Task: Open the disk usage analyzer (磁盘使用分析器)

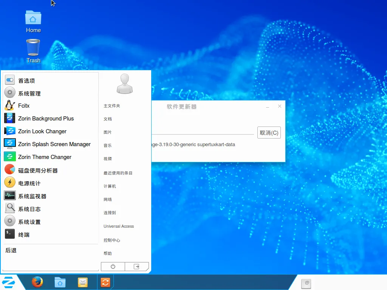Action: click(x=38, y=170)
